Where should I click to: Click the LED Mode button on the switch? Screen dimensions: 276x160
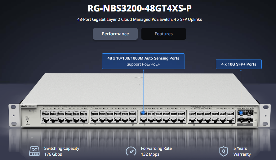[27, 119]
